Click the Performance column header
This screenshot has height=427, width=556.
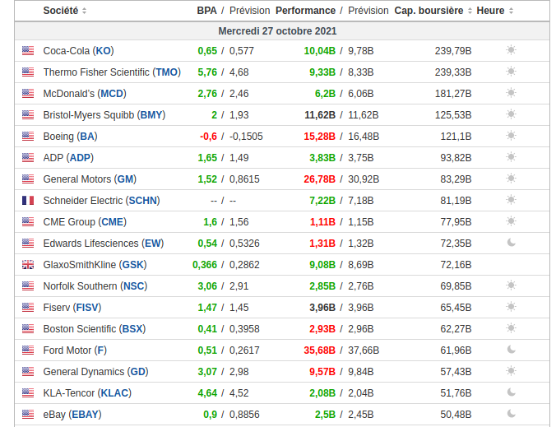pyautogui.click(x=305, y=11)
